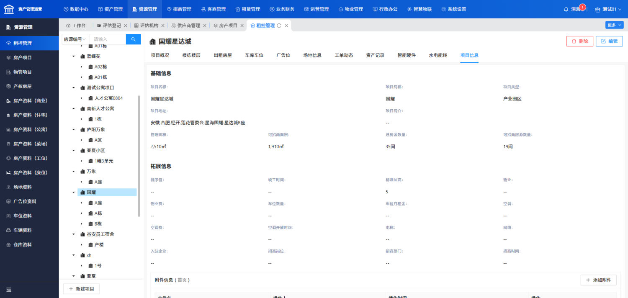628x298 pixels.
Task: Click the 房产资料（床位） bed icon
Action: (x=8, y=173)
